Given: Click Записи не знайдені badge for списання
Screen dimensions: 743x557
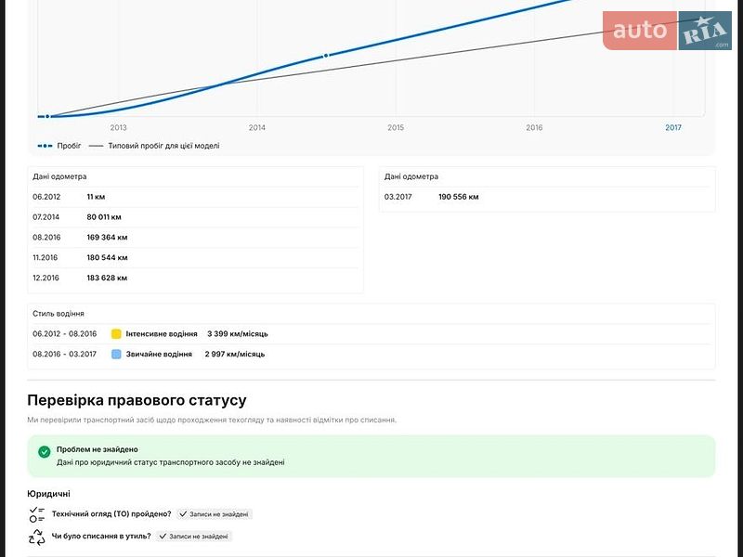Looking at the screenshot, I should coord(194,537).
